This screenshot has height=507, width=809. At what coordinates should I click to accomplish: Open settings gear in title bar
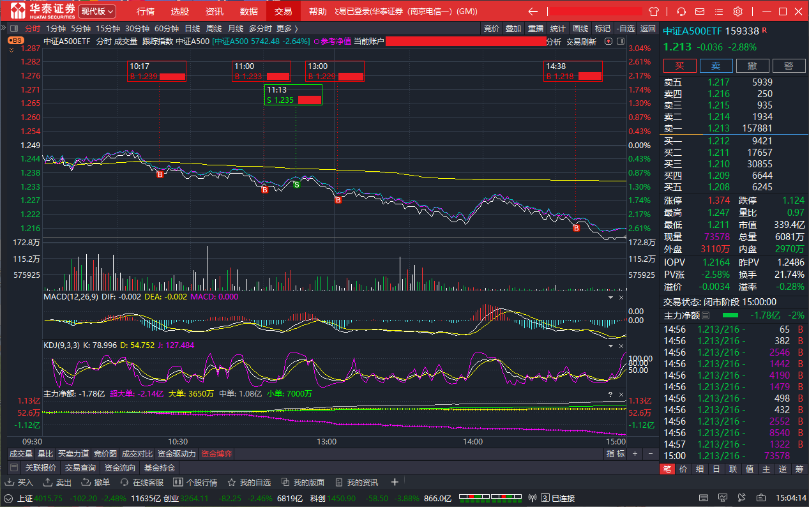tap(737, 11)
